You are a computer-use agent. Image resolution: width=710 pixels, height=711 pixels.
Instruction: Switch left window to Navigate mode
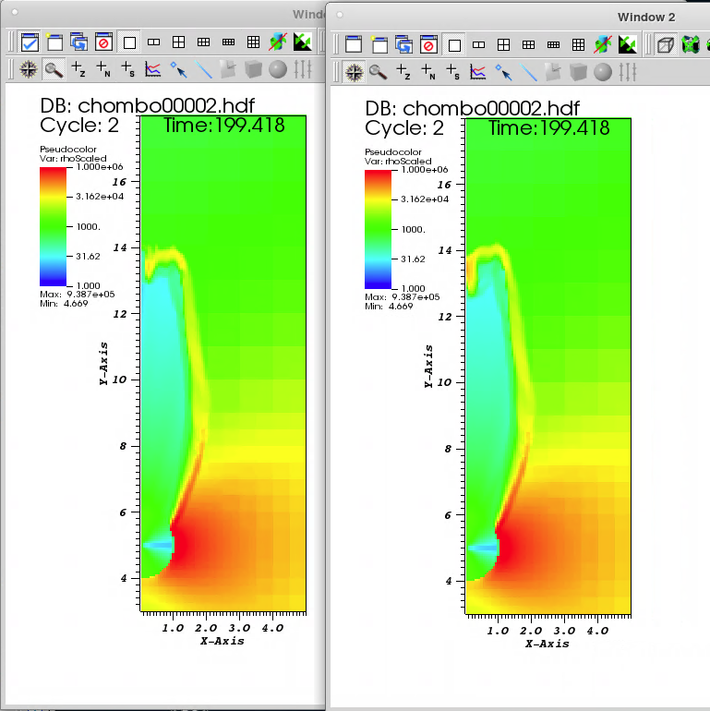tap(29, 69)
